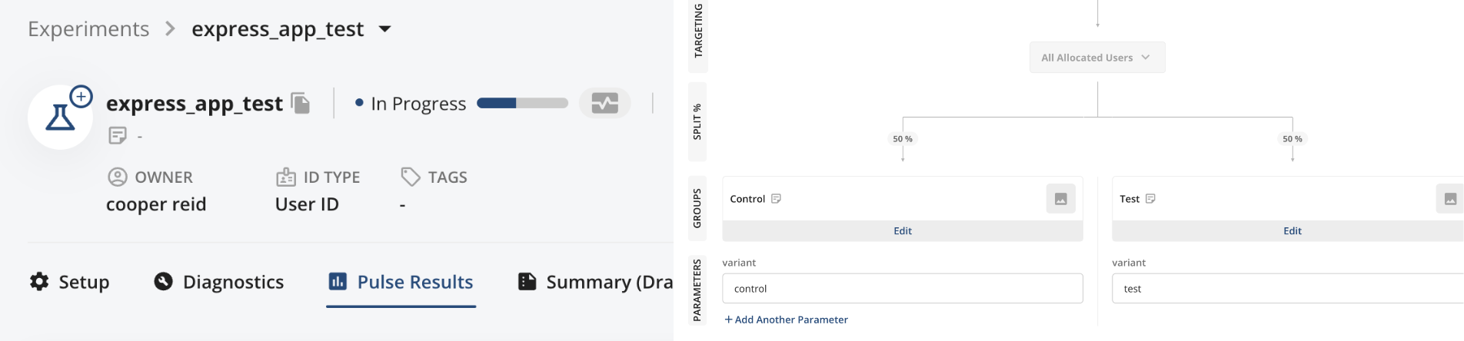Open the Control group description note icon

pyautogui.click(x=776, y=199)
